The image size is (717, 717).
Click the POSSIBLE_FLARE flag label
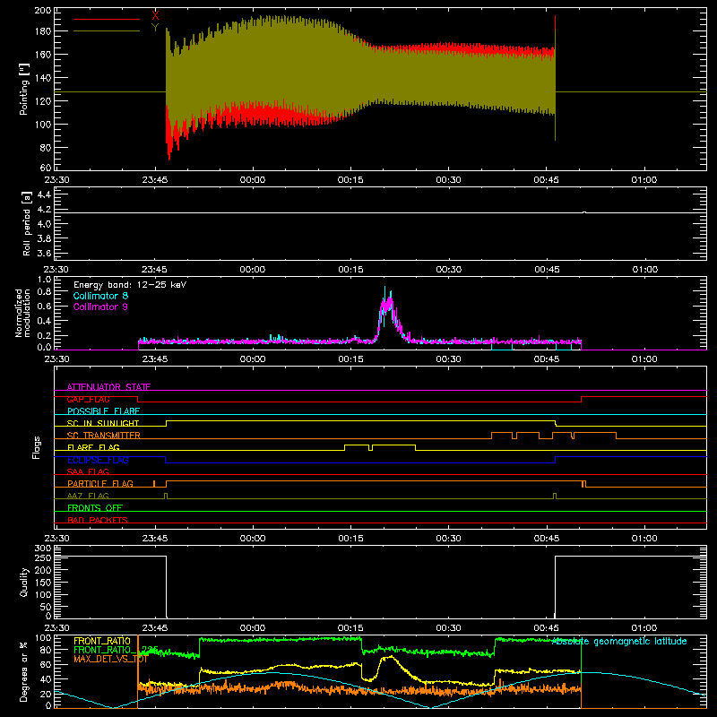(103, 411)
